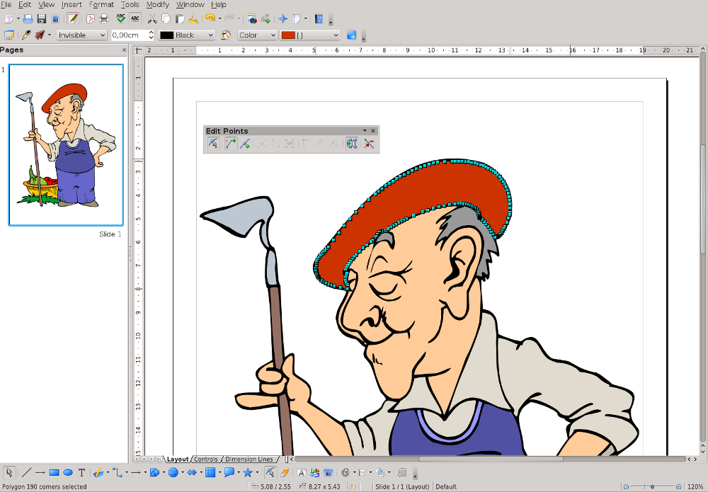Open the Edit Points toolbar options arrow
Image resolution: width=708 pixels, height=492 pixels.
coord(365,130)
